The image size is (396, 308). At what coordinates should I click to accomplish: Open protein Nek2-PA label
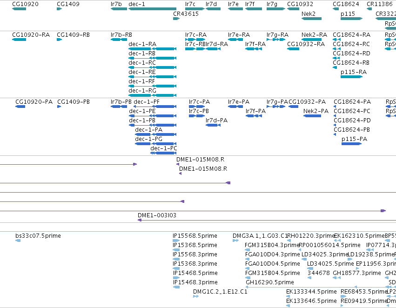click(x=316, y=111)
